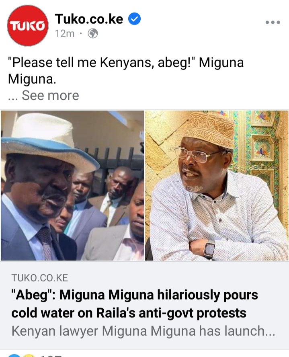The image size is (289, 357).
Task: Open the "Abeg" Miguna Miguna article headline
Action: click(135, 304)
